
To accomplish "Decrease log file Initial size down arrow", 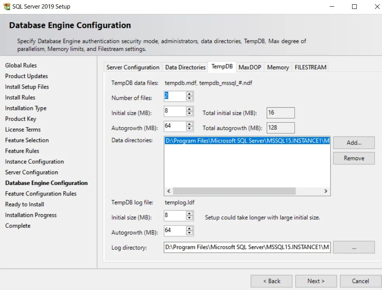I will 189,218.
